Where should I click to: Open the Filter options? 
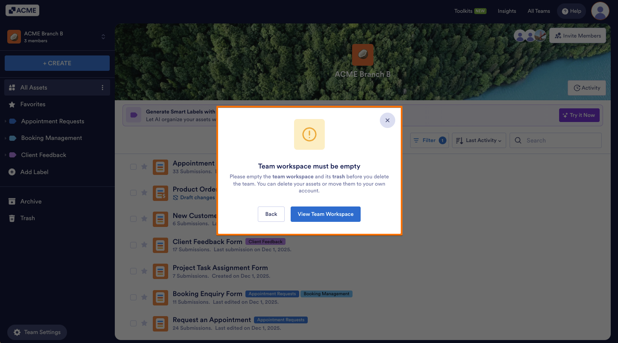(x=429, y=140)
